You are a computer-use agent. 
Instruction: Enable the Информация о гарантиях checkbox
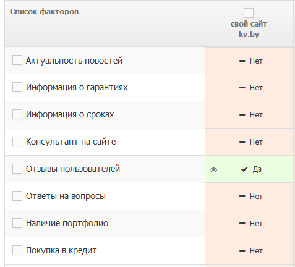tap(17, 87)
